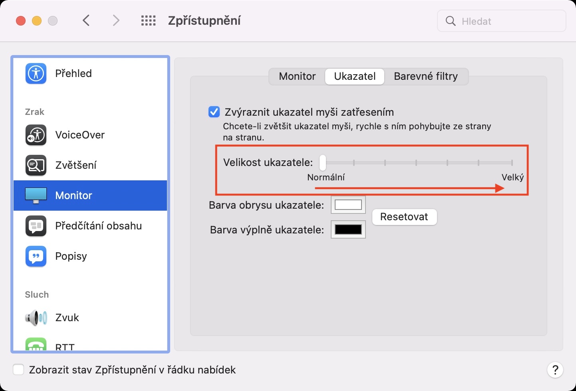Screen dimensions: 576x391
Task: Go back with the left arrow
Action: (86, 21)
